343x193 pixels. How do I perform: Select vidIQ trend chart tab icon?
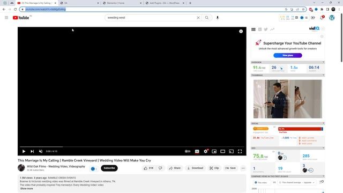click(x=272, y=29)
